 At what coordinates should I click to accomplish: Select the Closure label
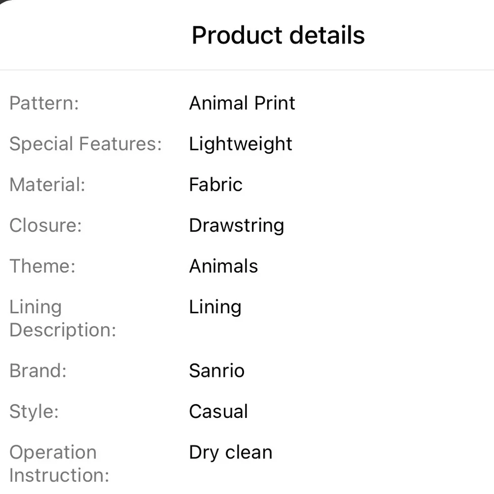click(45, 225)
